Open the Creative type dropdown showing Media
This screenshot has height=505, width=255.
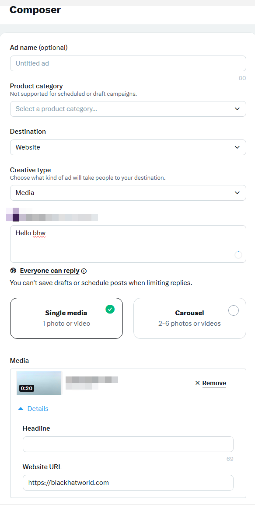(128, 193)
